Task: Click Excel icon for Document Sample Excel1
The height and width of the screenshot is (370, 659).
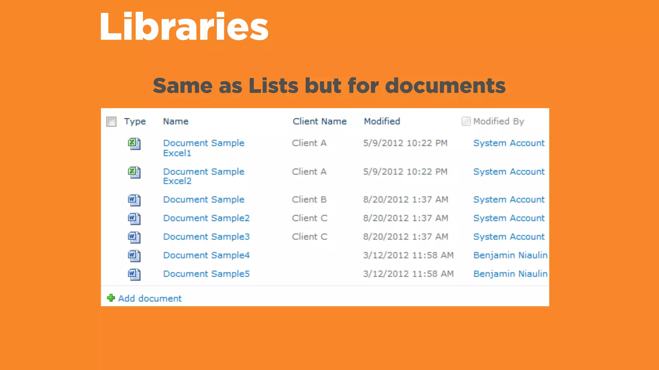Action: click(x=134, y=144)
